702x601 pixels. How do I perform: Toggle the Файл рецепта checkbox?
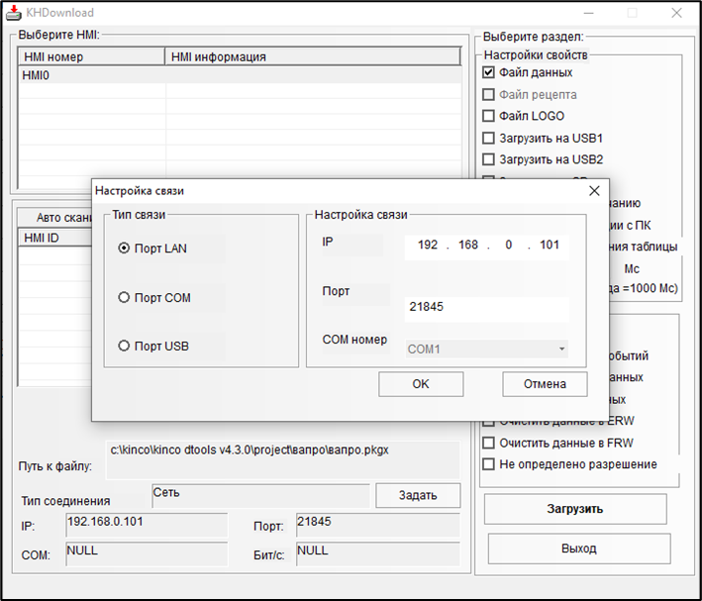pos(488,94)
